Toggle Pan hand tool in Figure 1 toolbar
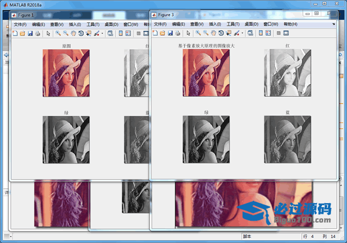 coord(73,34)
